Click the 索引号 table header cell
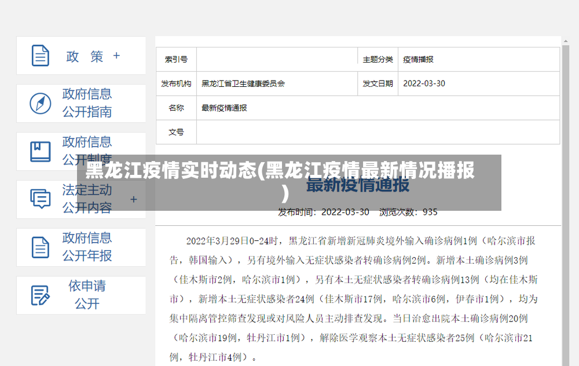The image size is (579, 366). coord(176,60)
